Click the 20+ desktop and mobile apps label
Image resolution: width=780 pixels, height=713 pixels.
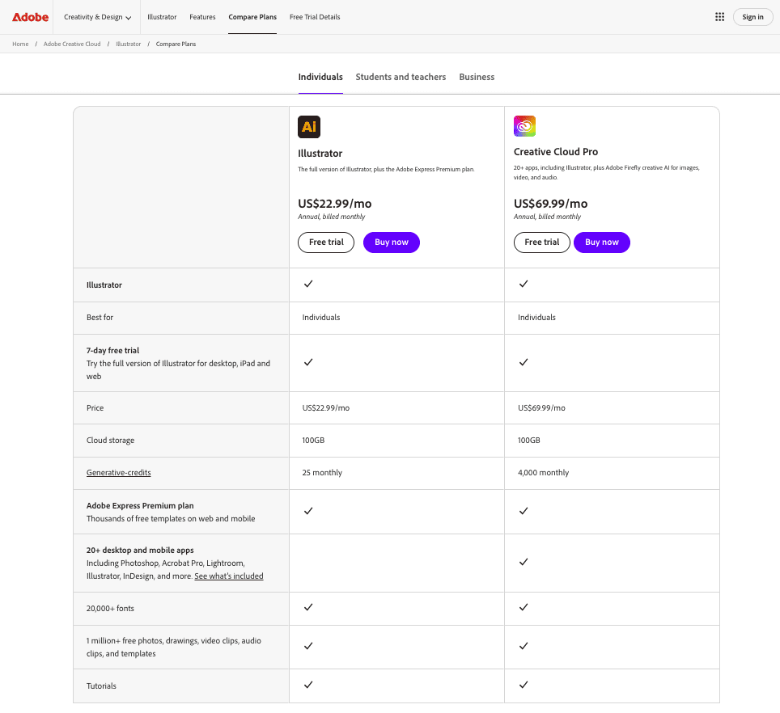point(140,550)
